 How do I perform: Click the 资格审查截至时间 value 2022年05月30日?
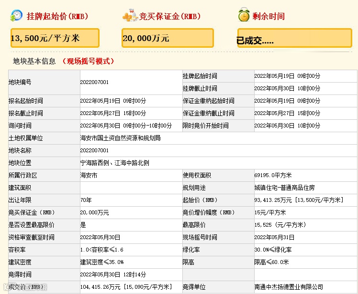coord(100,238)
